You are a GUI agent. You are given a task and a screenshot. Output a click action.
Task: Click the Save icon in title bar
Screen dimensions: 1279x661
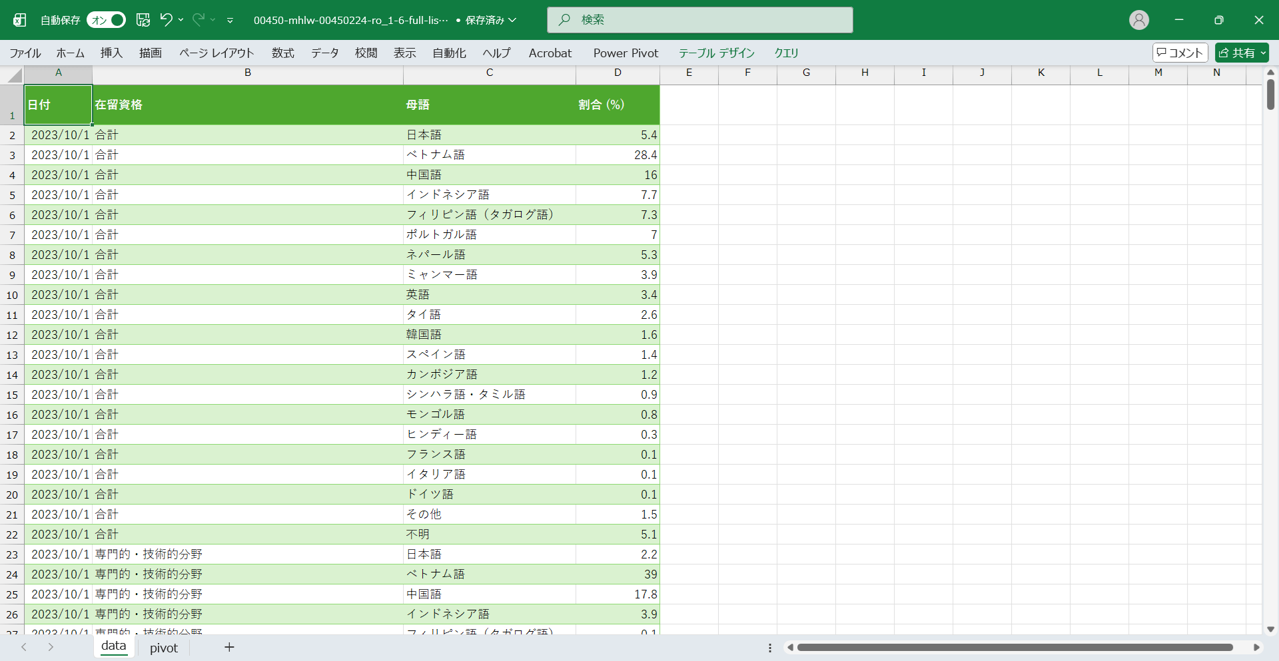(x=143, y=20)
